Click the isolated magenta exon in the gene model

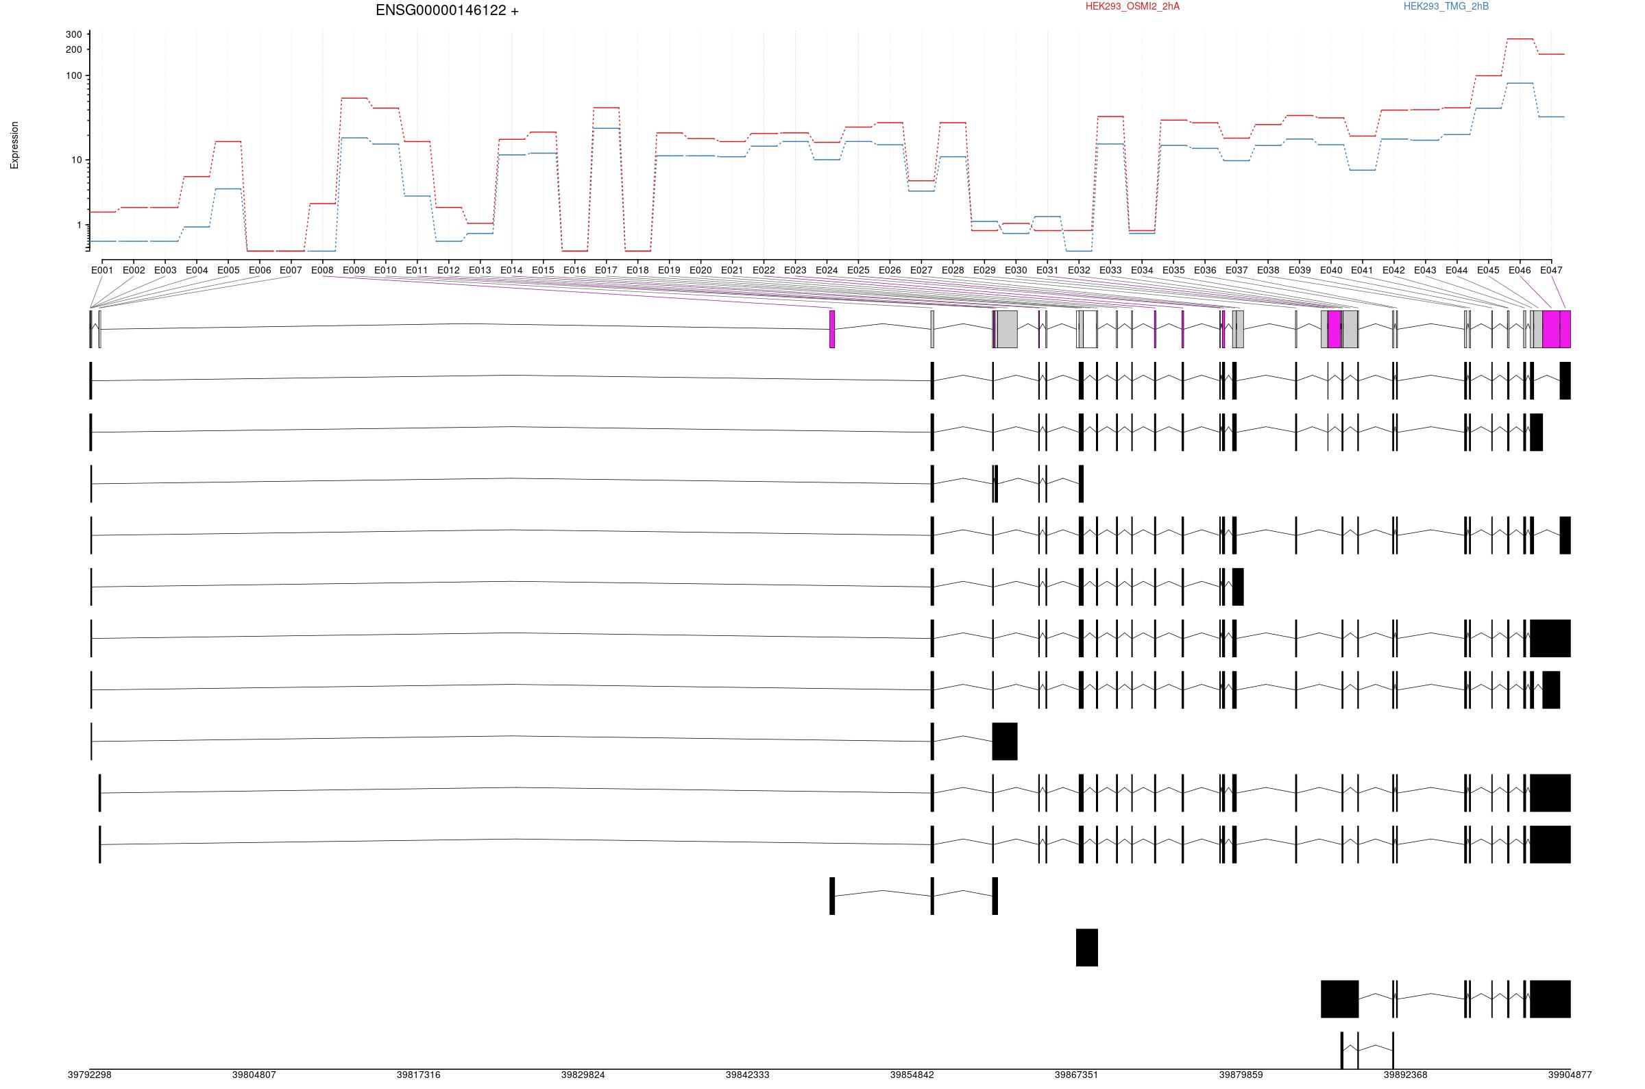pyautogui.click(x=832, y=329)
